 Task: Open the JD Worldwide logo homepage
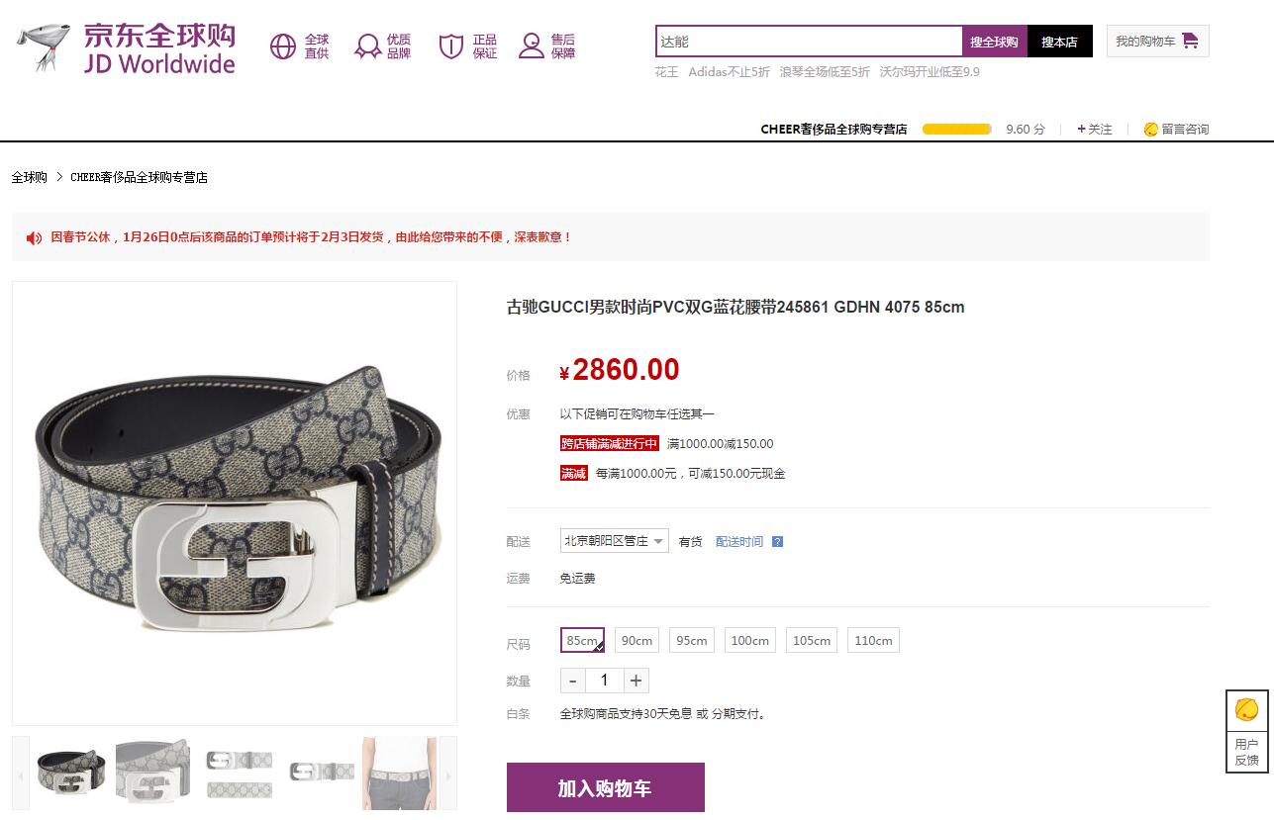pyautogui.click(x=126, y=47)
